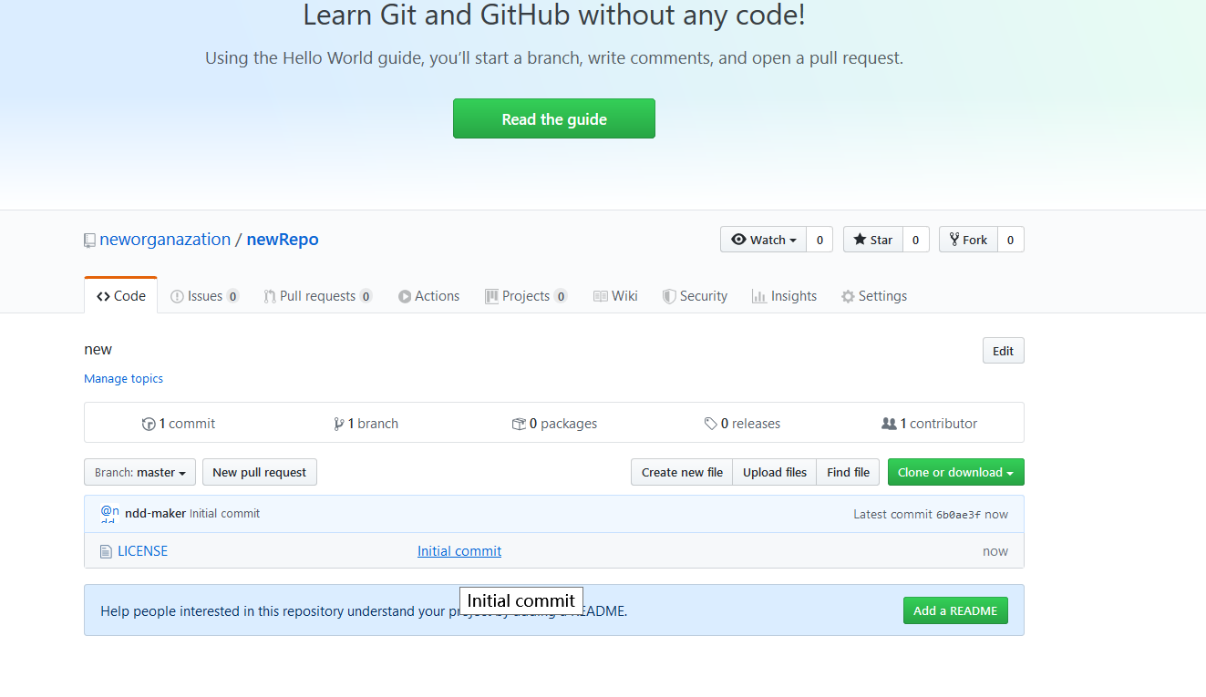
Task: Open the Insights tab
Action: [x=784, y=296]
